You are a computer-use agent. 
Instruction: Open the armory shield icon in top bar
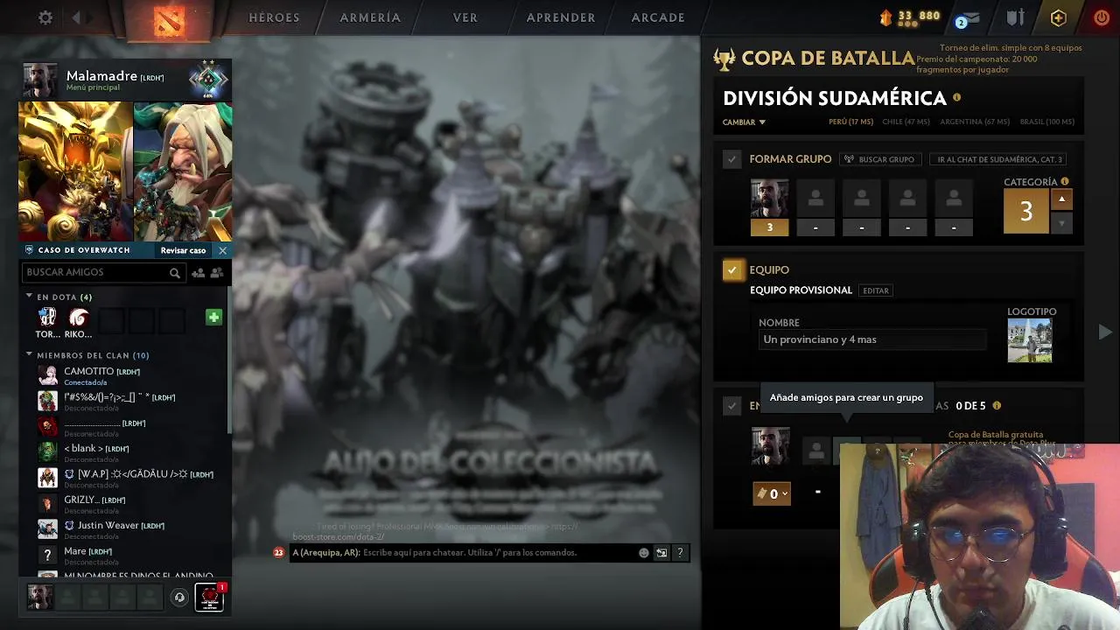coord(1015,17)
